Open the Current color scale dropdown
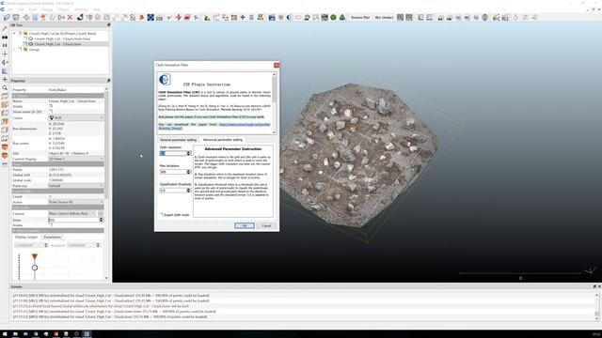The width and height of the screenshot is (602, 338). pos(72,213)
